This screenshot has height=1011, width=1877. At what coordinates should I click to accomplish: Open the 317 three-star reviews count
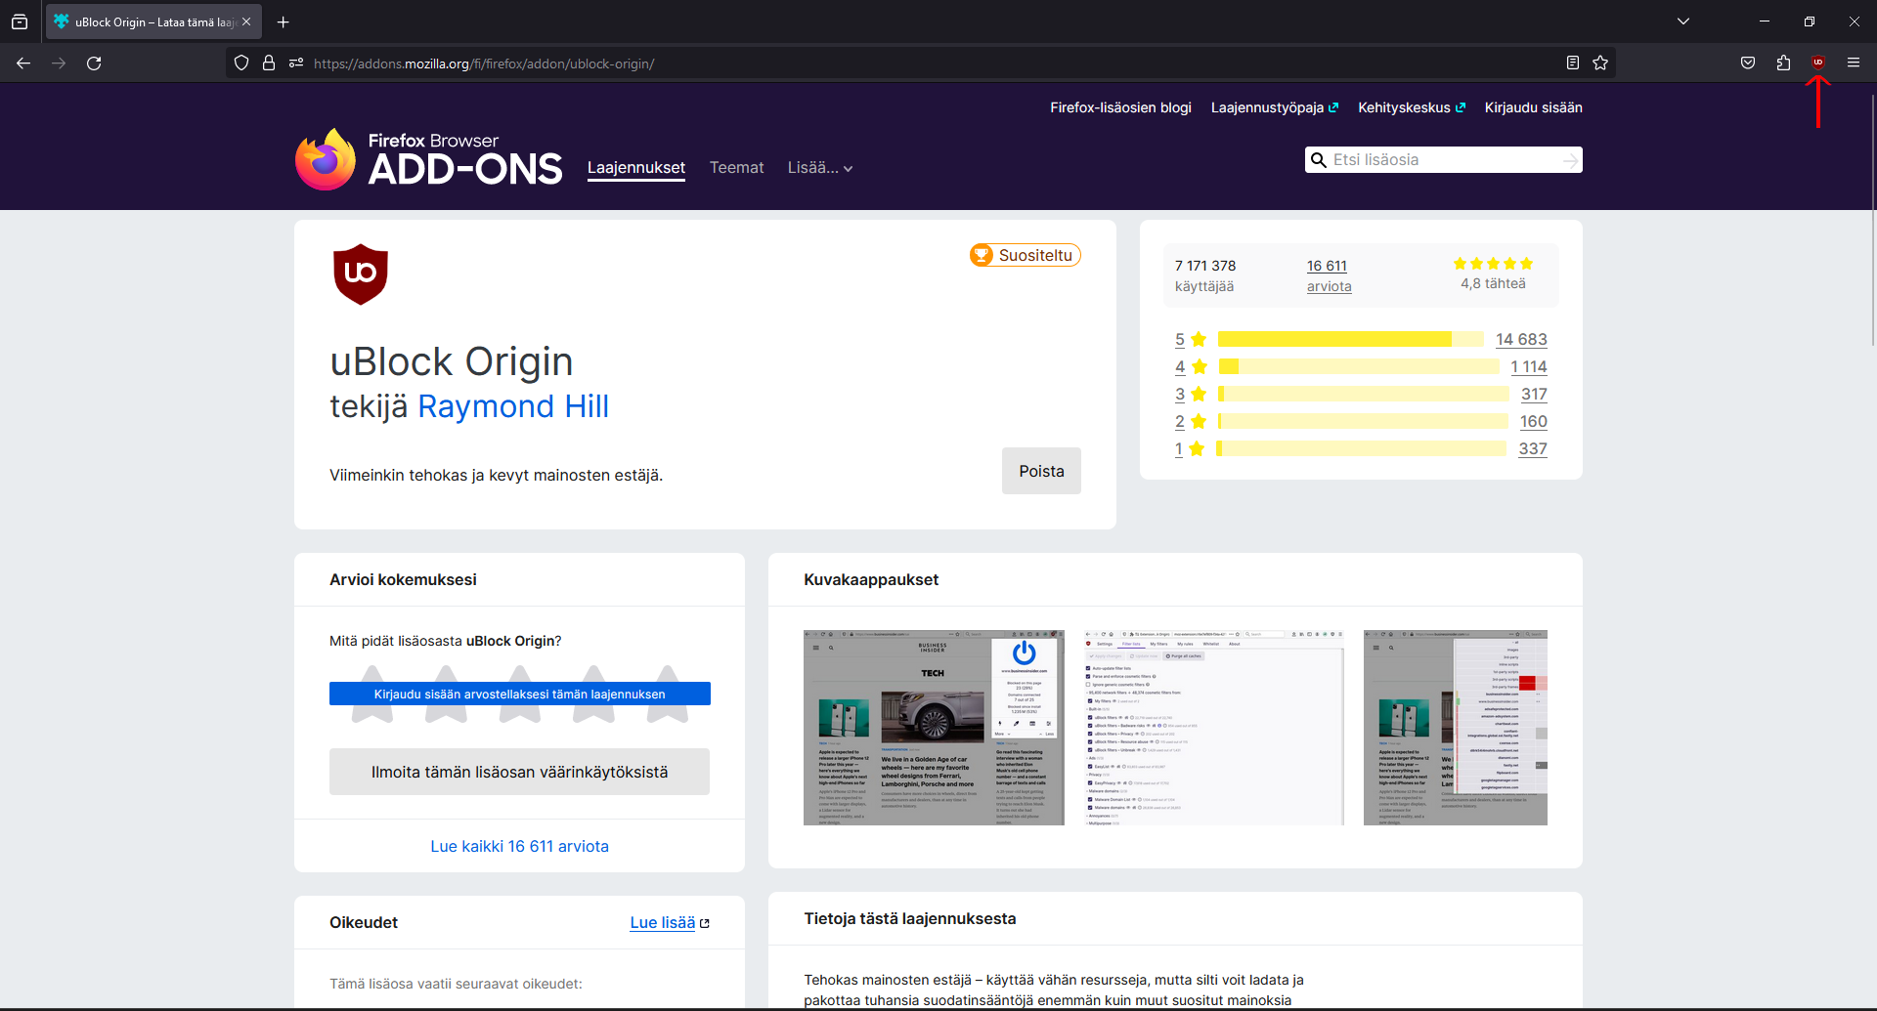[1534, 395]
